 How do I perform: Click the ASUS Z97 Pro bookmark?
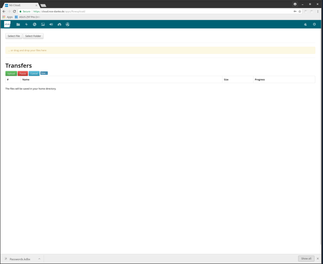(x=27, y=17)
